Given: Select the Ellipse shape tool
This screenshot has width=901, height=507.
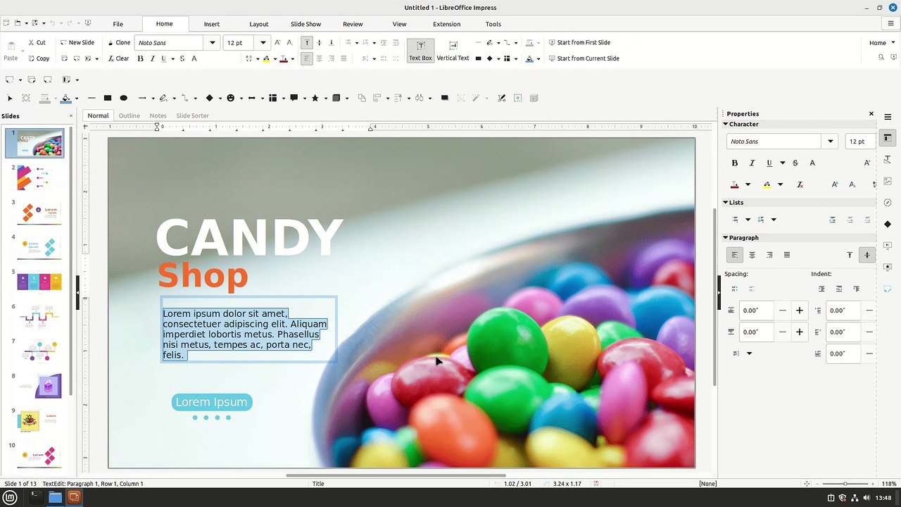Looking at the screenshot, I should click(124, 98).
